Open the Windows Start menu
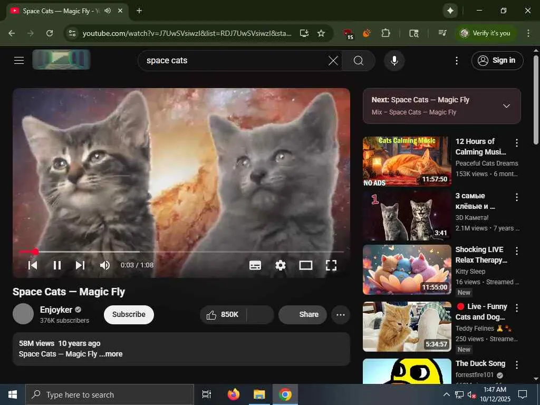Image resolution: width=540 pixels, height=405 pixels. [13, 394]
